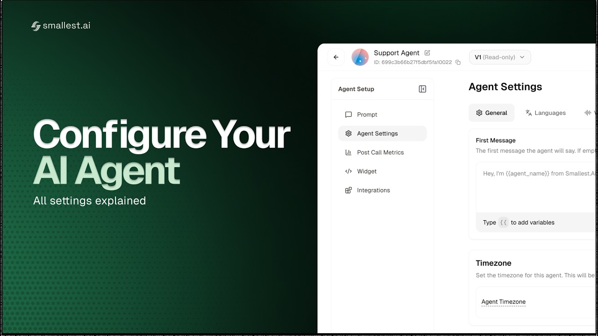Image resolution: width=598 pixels, height=336 pixels.
Task: Click the '{{' variable hint chip
Action: pyautogui.click(x=503, y=223)
